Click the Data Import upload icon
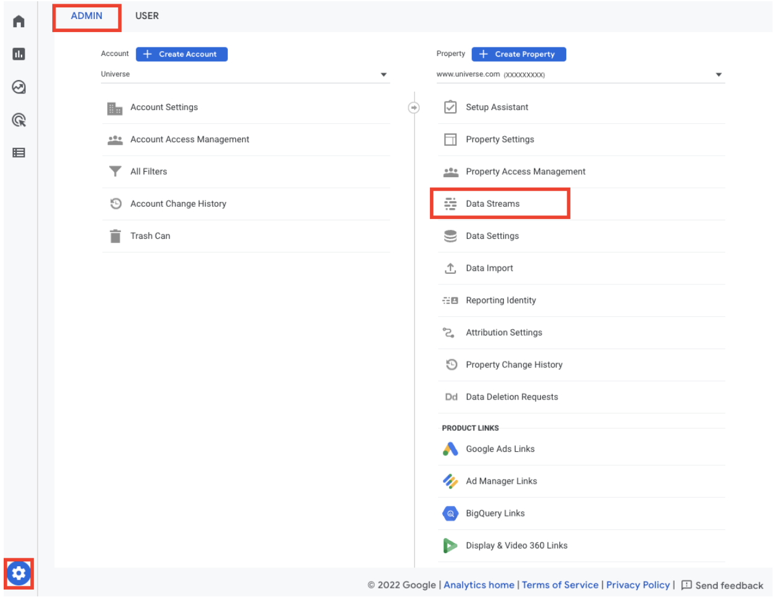The image size is (775, 597). point(450,268)
